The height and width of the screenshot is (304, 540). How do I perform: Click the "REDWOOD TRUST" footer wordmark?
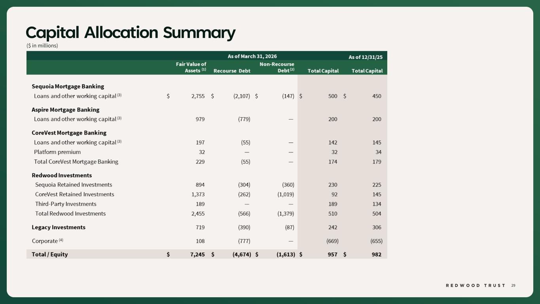(x=476, y=285)
